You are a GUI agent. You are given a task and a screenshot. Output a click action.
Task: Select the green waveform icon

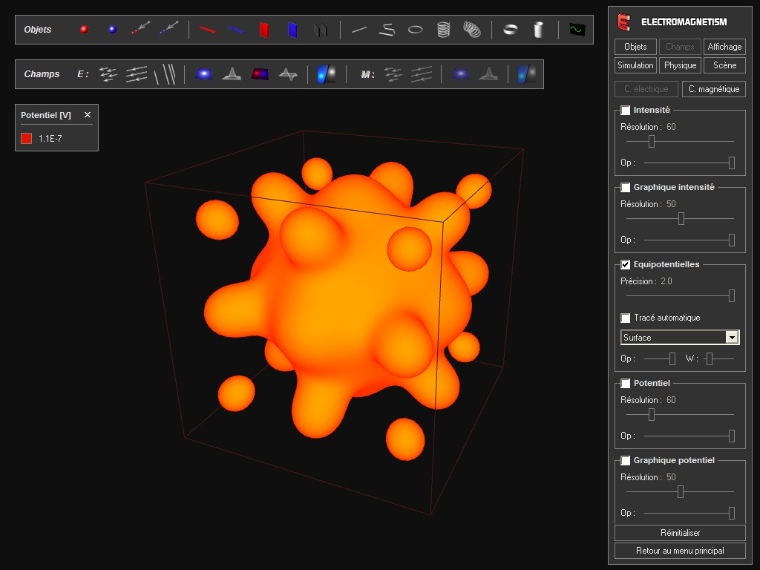[577, 30]
